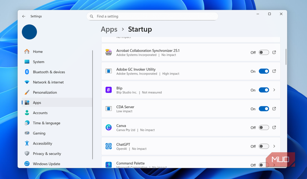The width and height of the screenshot is (307, 179).
Task: Open Accounts in the sidebar
Action: click(x=57, y=113)
